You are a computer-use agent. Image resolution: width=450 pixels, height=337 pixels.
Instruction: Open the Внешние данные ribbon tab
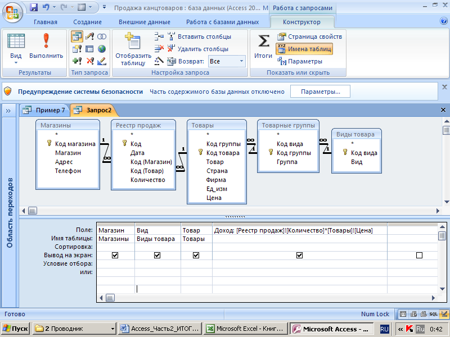tap(145, 22)
